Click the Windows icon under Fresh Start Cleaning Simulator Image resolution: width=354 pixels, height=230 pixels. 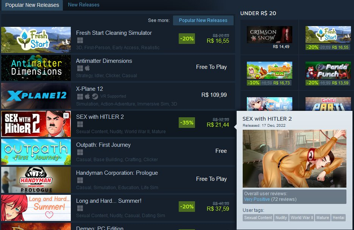pos(80,40)
